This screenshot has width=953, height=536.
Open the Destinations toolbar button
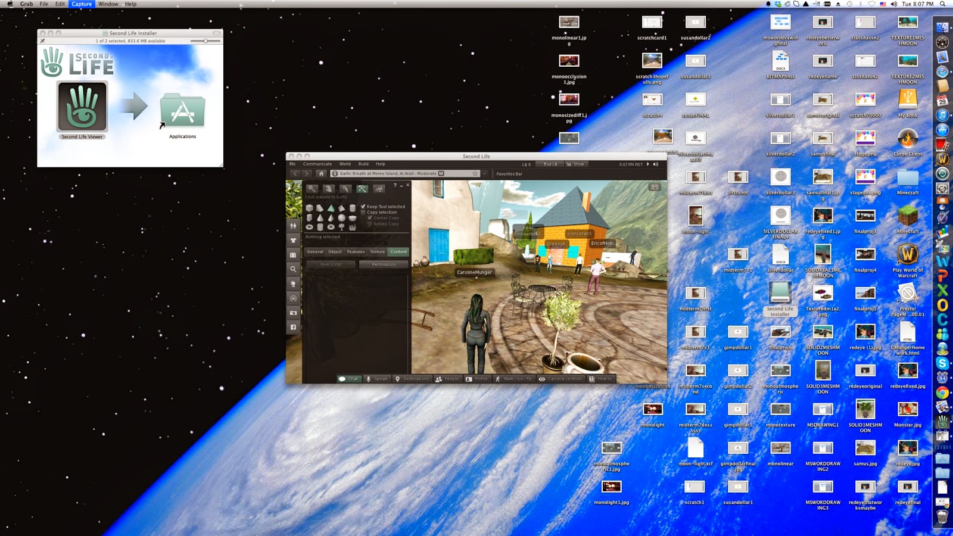[x=412, y=379]
